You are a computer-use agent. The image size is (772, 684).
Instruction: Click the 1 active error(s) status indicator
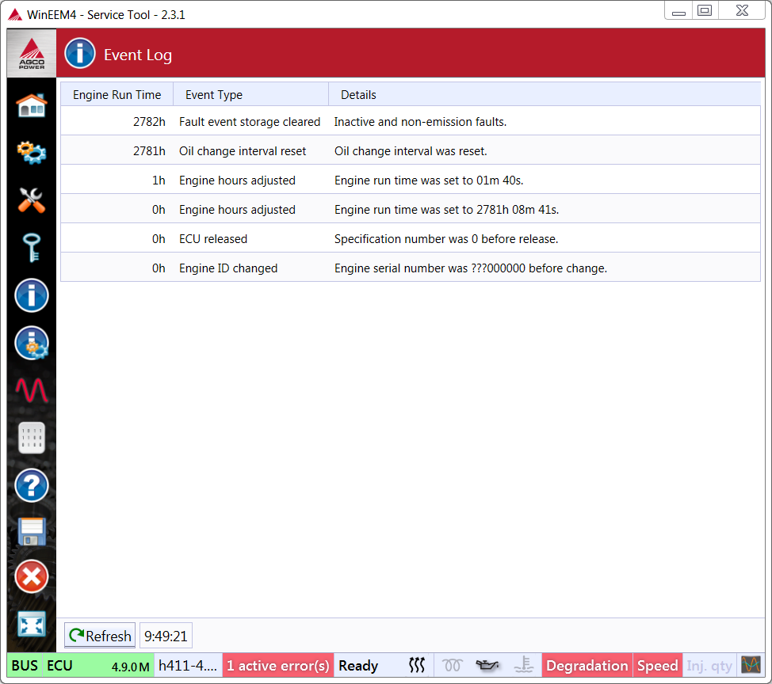point(277,666)
